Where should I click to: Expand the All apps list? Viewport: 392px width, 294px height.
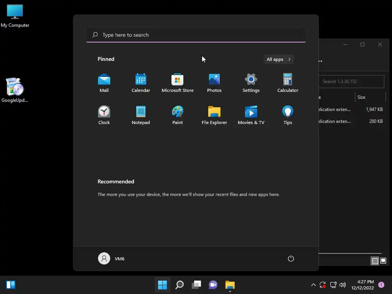tap(279, 59)
